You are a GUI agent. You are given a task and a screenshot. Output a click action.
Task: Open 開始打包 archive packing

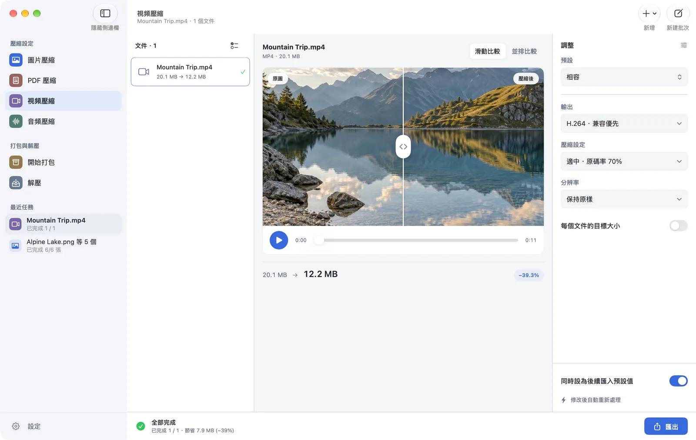coord(64,162)
